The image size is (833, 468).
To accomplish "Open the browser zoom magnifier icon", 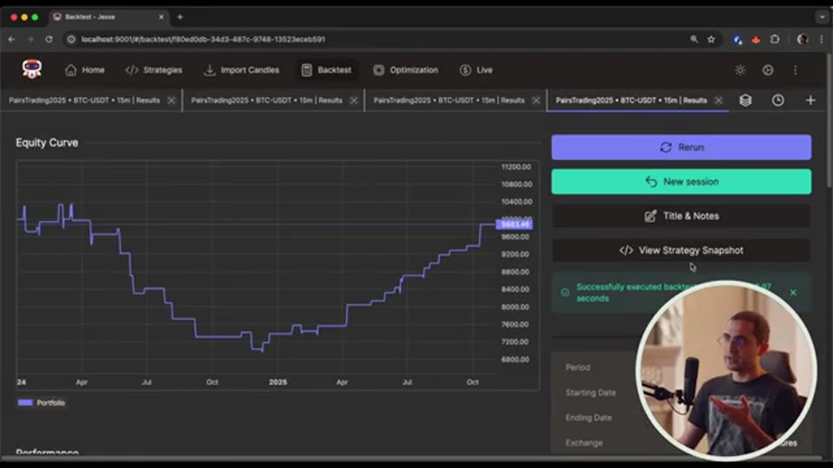I will [x=694, y=39].
